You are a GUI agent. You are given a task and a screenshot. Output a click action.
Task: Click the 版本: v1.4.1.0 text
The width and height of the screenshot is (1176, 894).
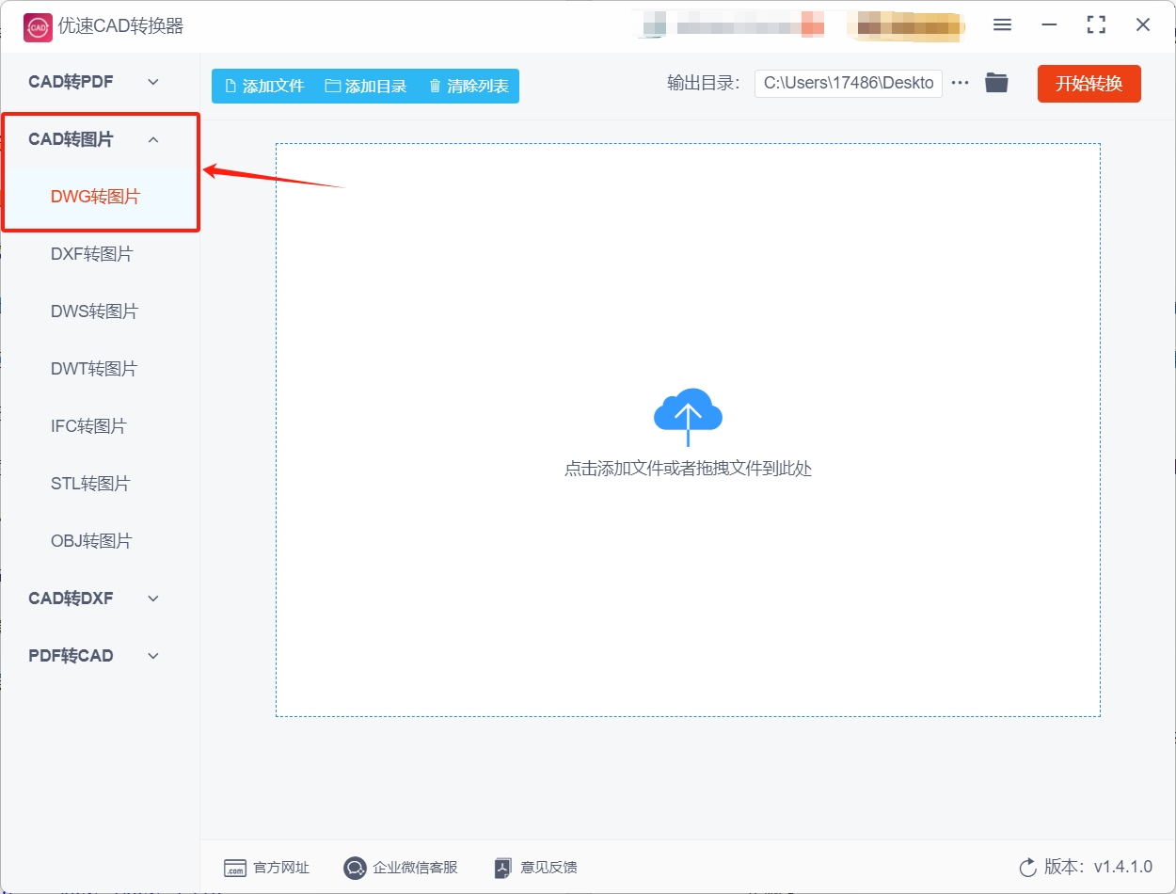pyautogui.click(x=1098, y=867)
